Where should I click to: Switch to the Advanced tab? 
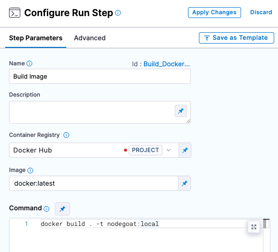(90, 38)
